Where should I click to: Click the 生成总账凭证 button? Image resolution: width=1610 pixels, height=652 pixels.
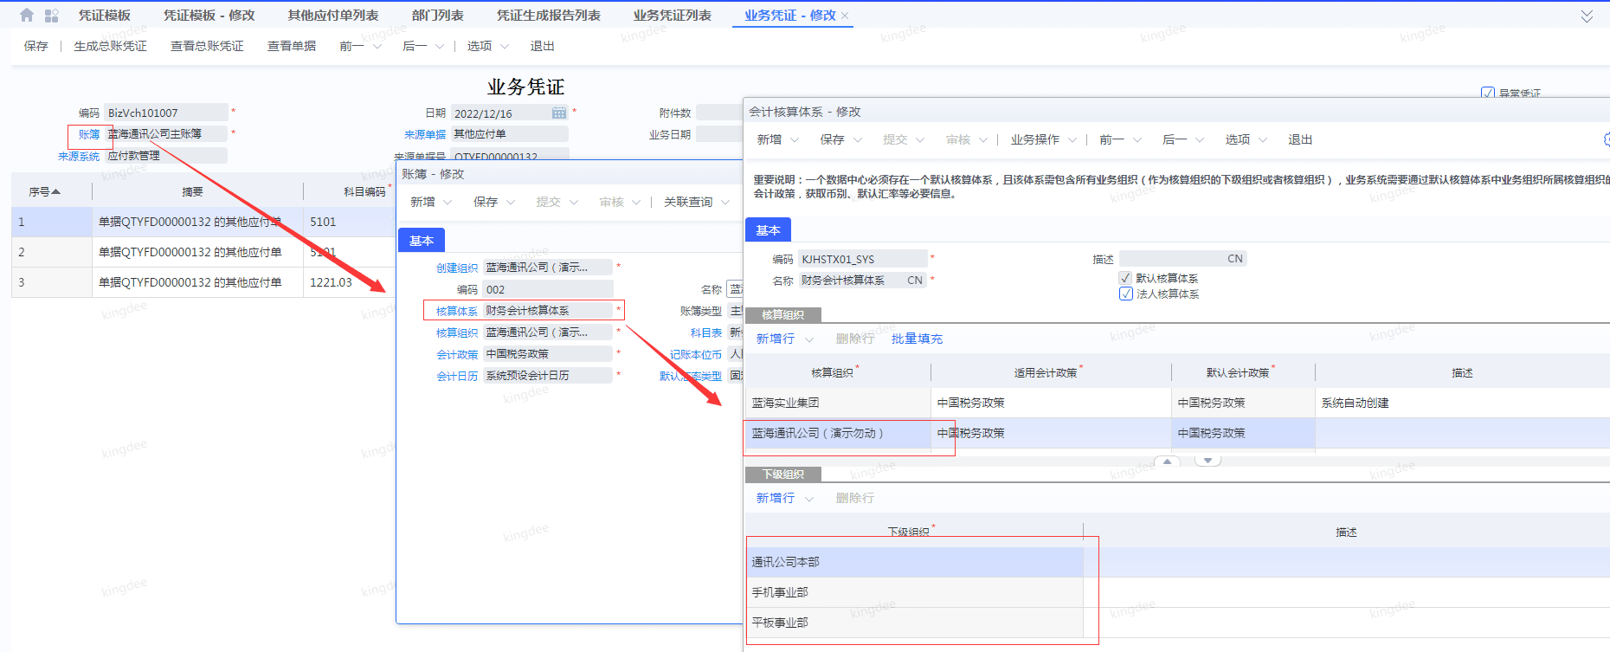point(110,47)
